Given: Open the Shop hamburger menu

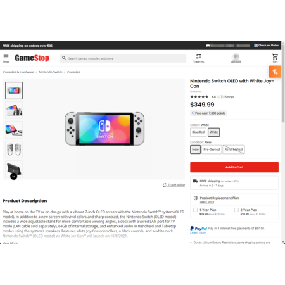Looking at the screenshot, I should pos(6,58).
